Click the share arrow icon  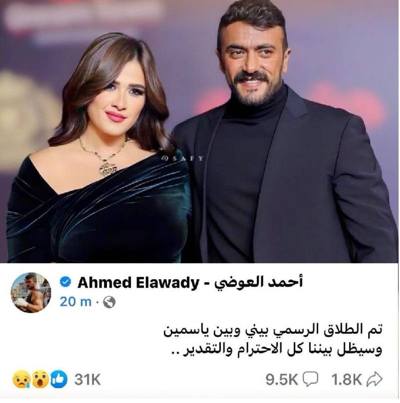(x=374, y=379)
